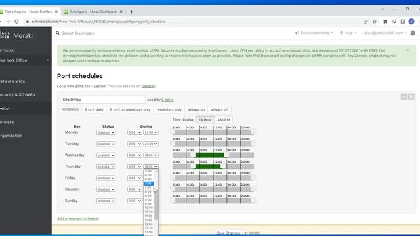Open Friday status dropdown
This screenshot has height=236, width=420.
point(106,178)
